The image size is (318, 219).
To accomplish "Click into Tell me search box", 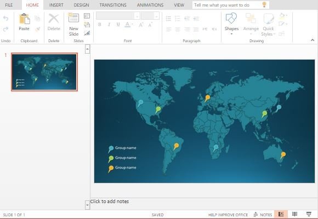I will click(231, 5).
